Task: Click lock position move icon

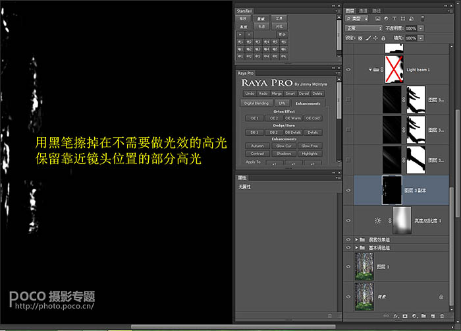Action: [x=375, y=38]
